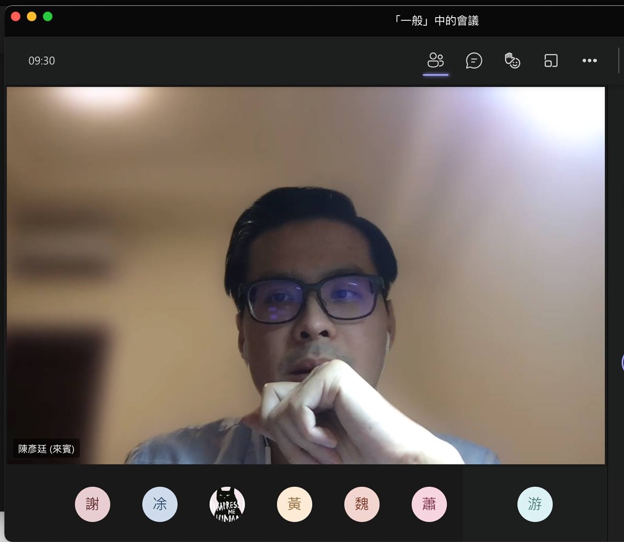Close the meeting window with red button

(16, 17)
